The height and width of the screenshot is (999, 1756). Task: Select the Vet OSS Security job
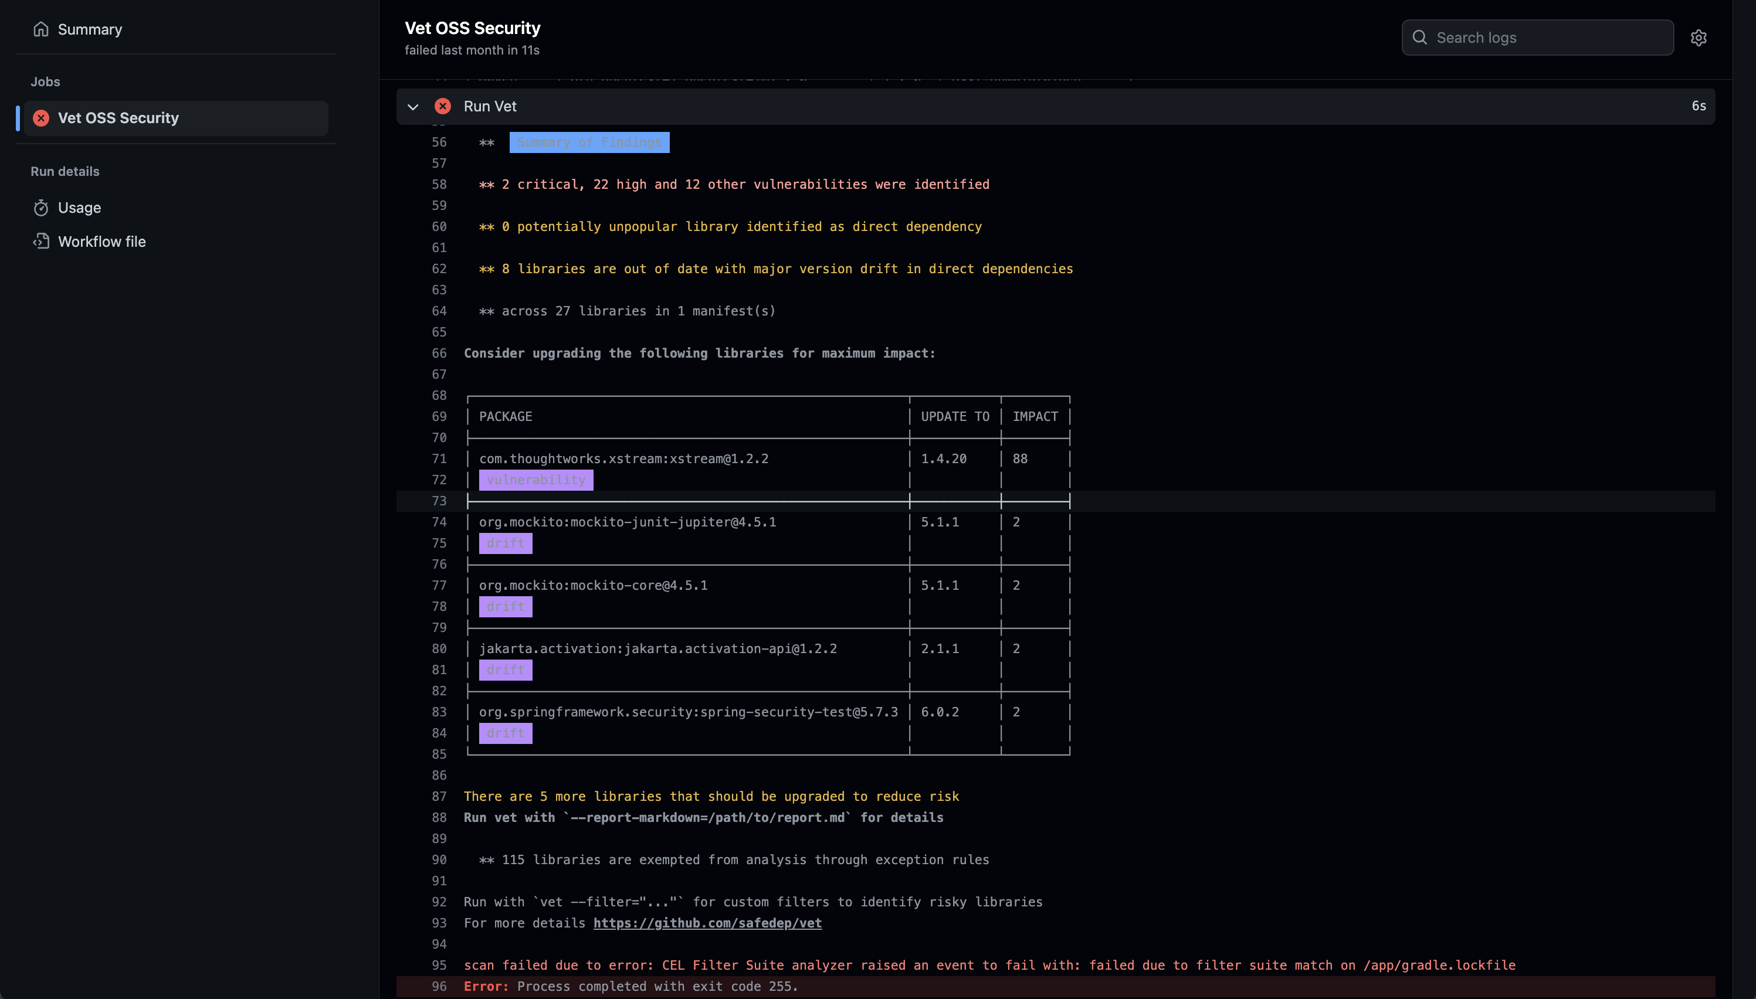point(176,118)
